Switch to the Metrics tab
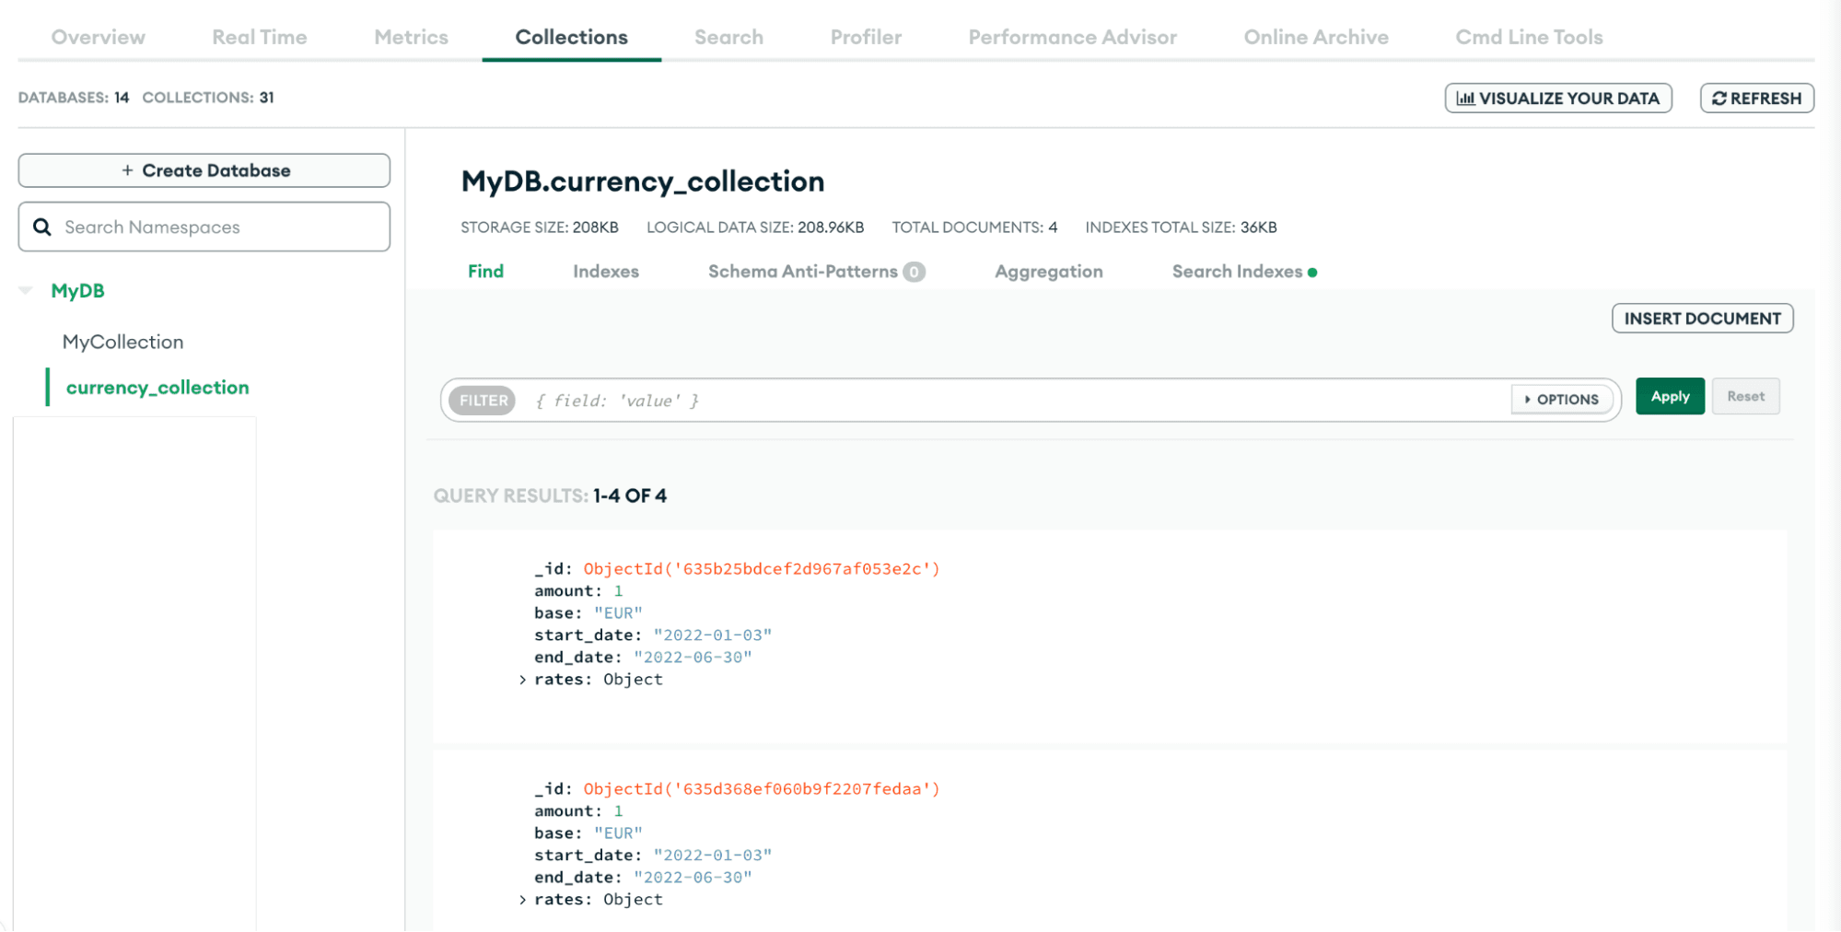 (411, 37)
